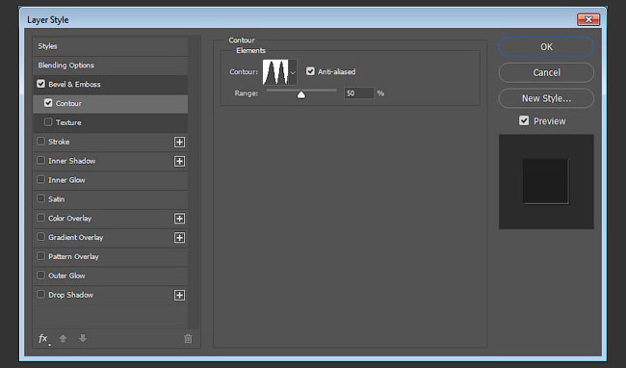
Task: Enable the Inner Shadow checkbox
Action: click(40, 161)
